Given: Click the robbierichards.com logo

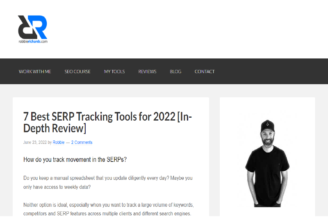Looking at the screenshot, I should tap(33, 29).
